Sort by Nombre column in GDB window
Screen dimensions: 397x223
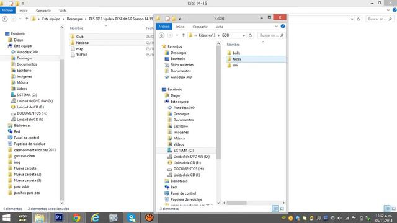[233, 44]
